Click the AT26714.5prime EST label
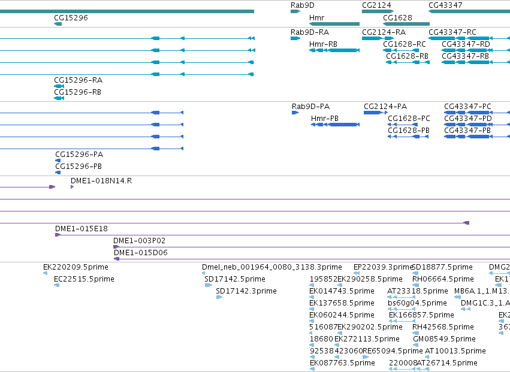Viewport: 510px width, 372px height. pos(447,363)
